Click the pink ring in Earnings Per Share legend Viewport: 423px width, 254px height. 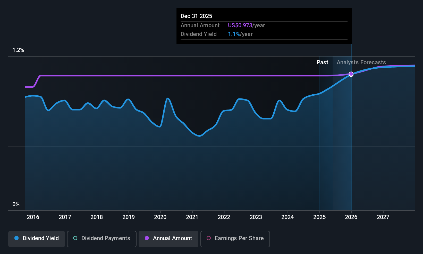(209, 238)
